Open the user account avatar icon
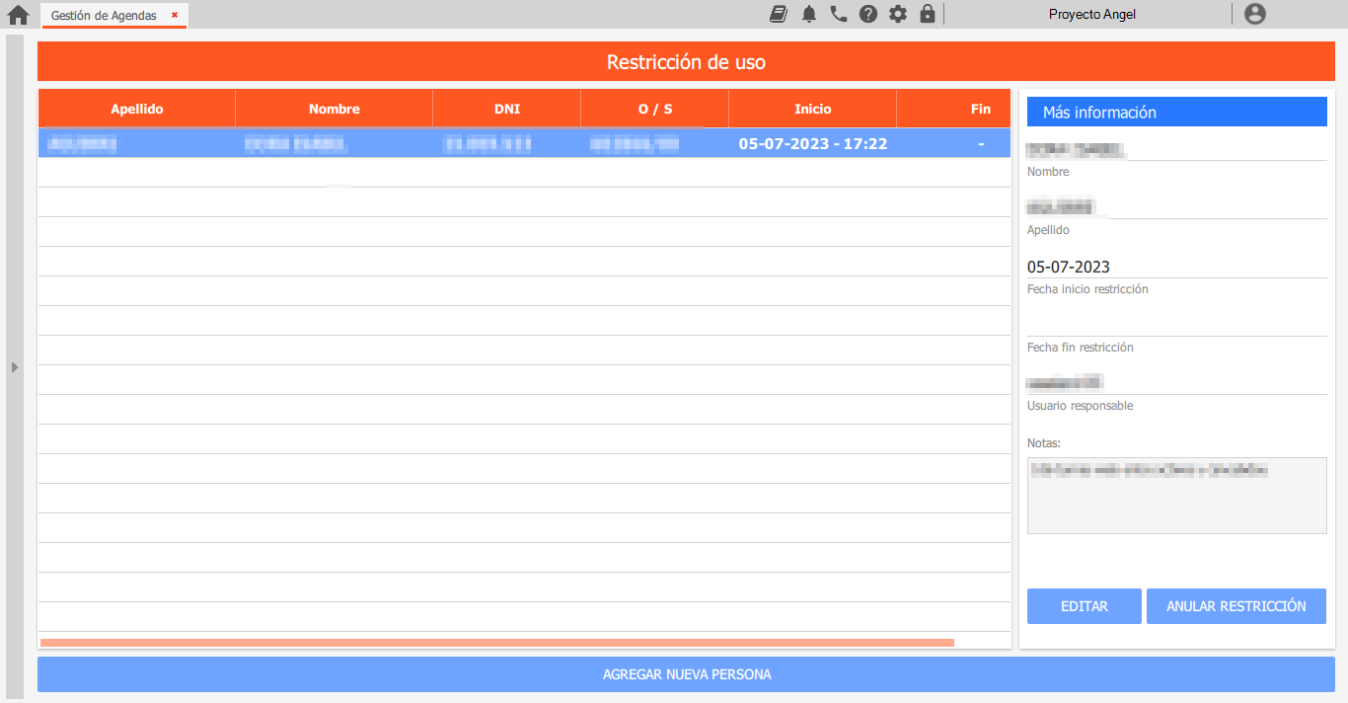The width and height of the screenshot is (1348, 703). coord(1254,14)
